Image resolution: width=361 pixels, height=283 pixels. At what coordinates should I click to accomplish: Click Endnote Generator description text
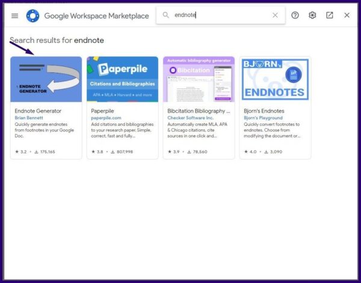[x=44, y=130]
